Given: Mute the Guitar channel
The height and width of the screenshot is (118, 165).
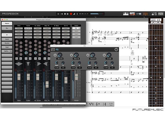Looking at the screenshot, I should pyautogui.click(x=30, y=59).
